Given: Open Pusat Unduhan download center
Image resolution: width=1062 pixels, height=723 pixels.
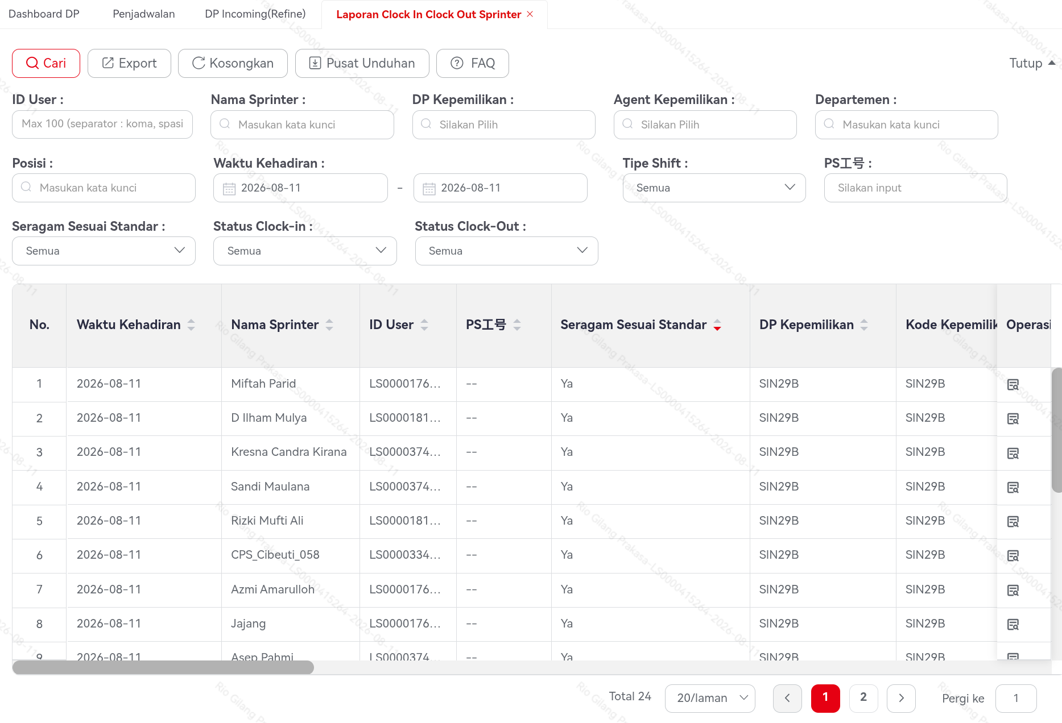Looking at the screenshot, I should (362, 63).
